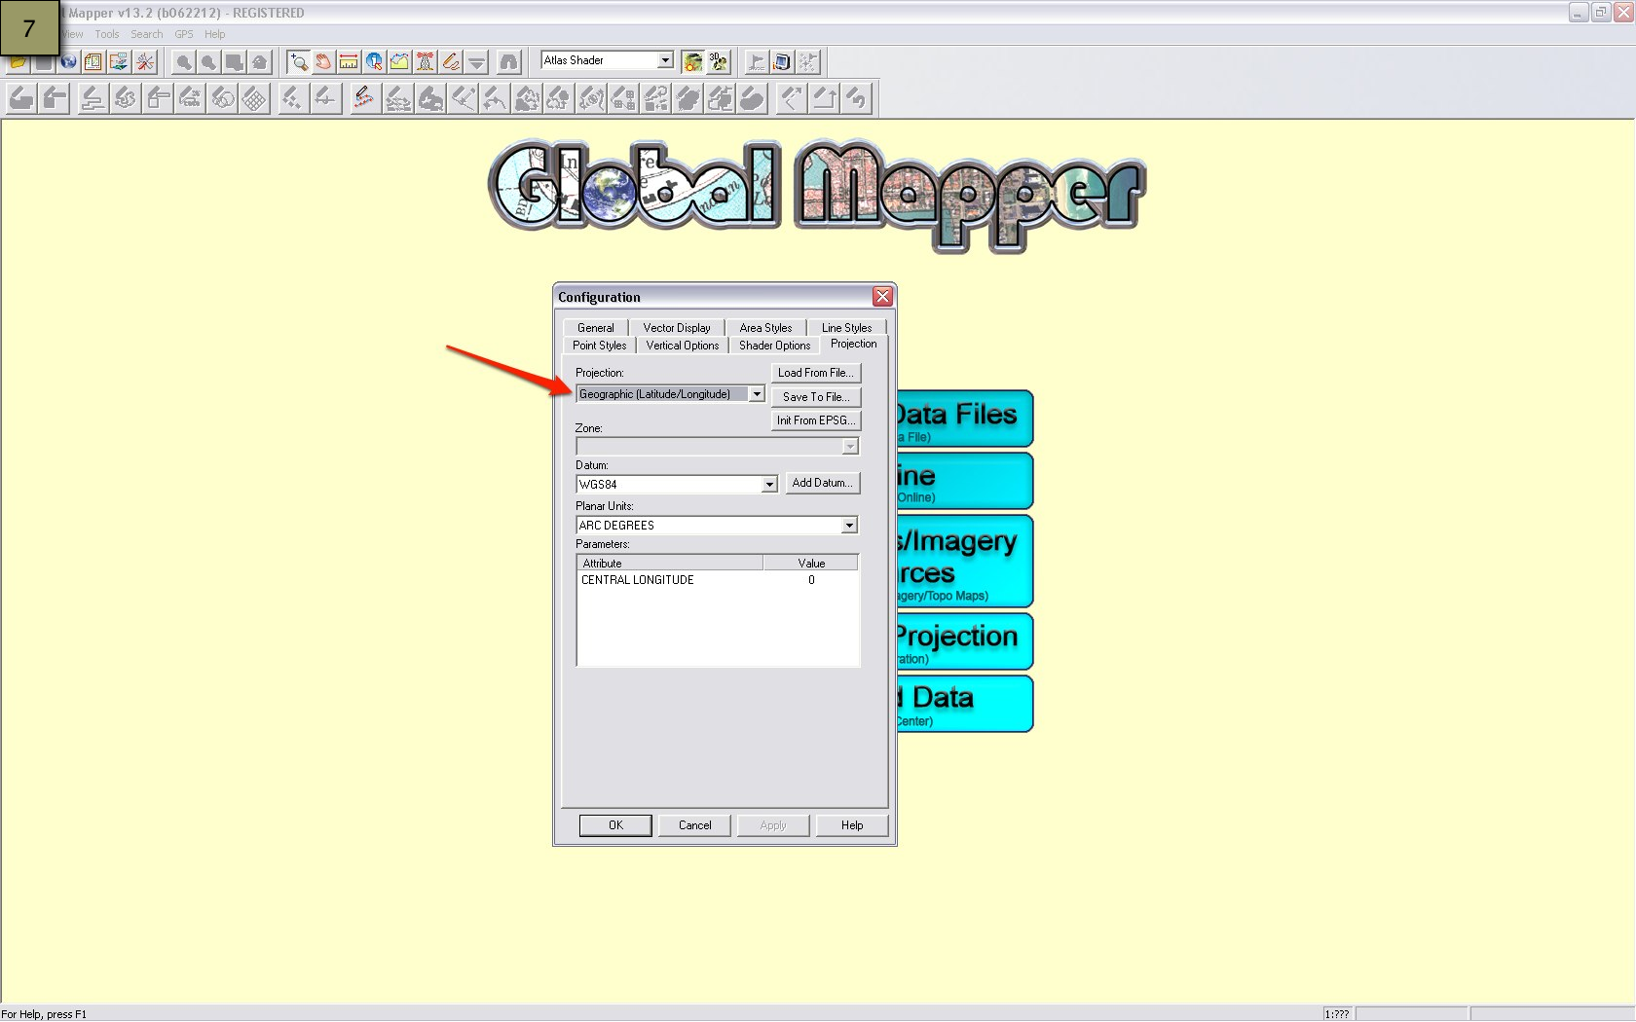Open the Planar Units ARC DEGREES dropdown

849,525
